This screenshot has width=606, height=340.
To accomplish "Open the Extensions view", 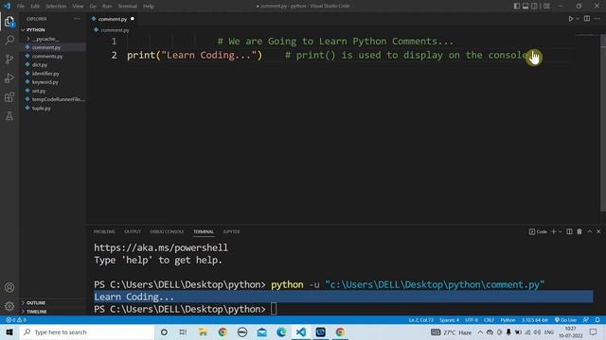I will 9,96.
